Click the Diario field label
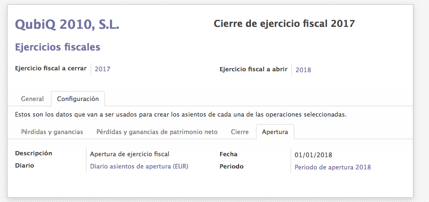 [25, 166]
